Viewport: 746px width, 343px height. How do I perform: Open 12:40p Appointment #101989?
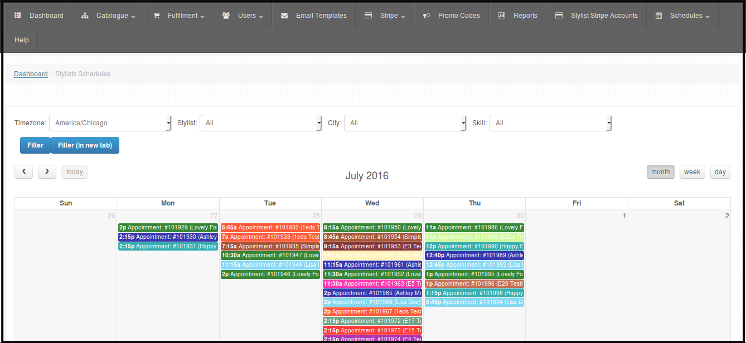474,256
